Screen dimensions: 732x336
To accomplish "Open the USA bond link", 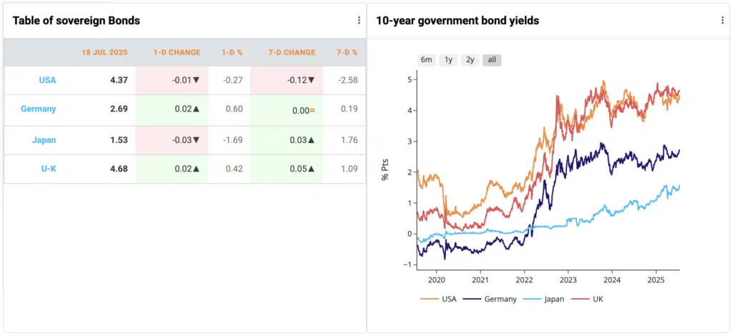I will click(x=48, y=80).
